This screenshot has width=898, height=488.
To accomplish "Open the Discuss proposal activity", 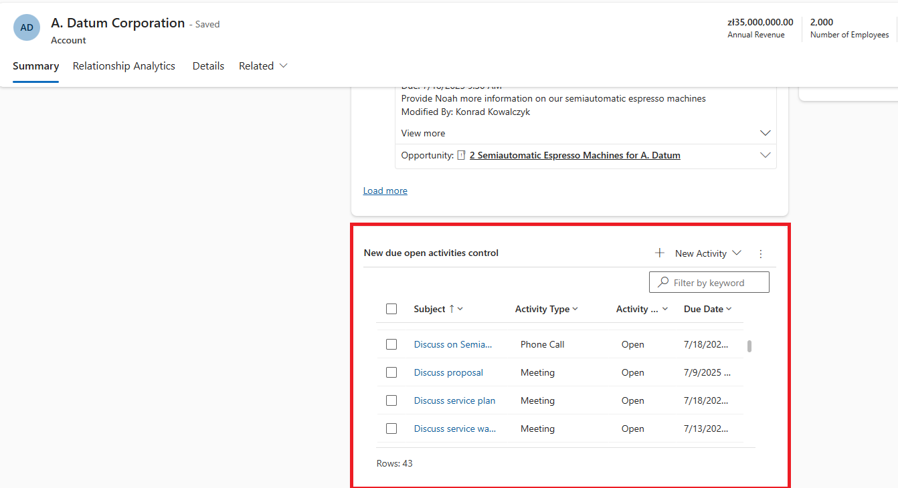I will [x=448, y=372].
